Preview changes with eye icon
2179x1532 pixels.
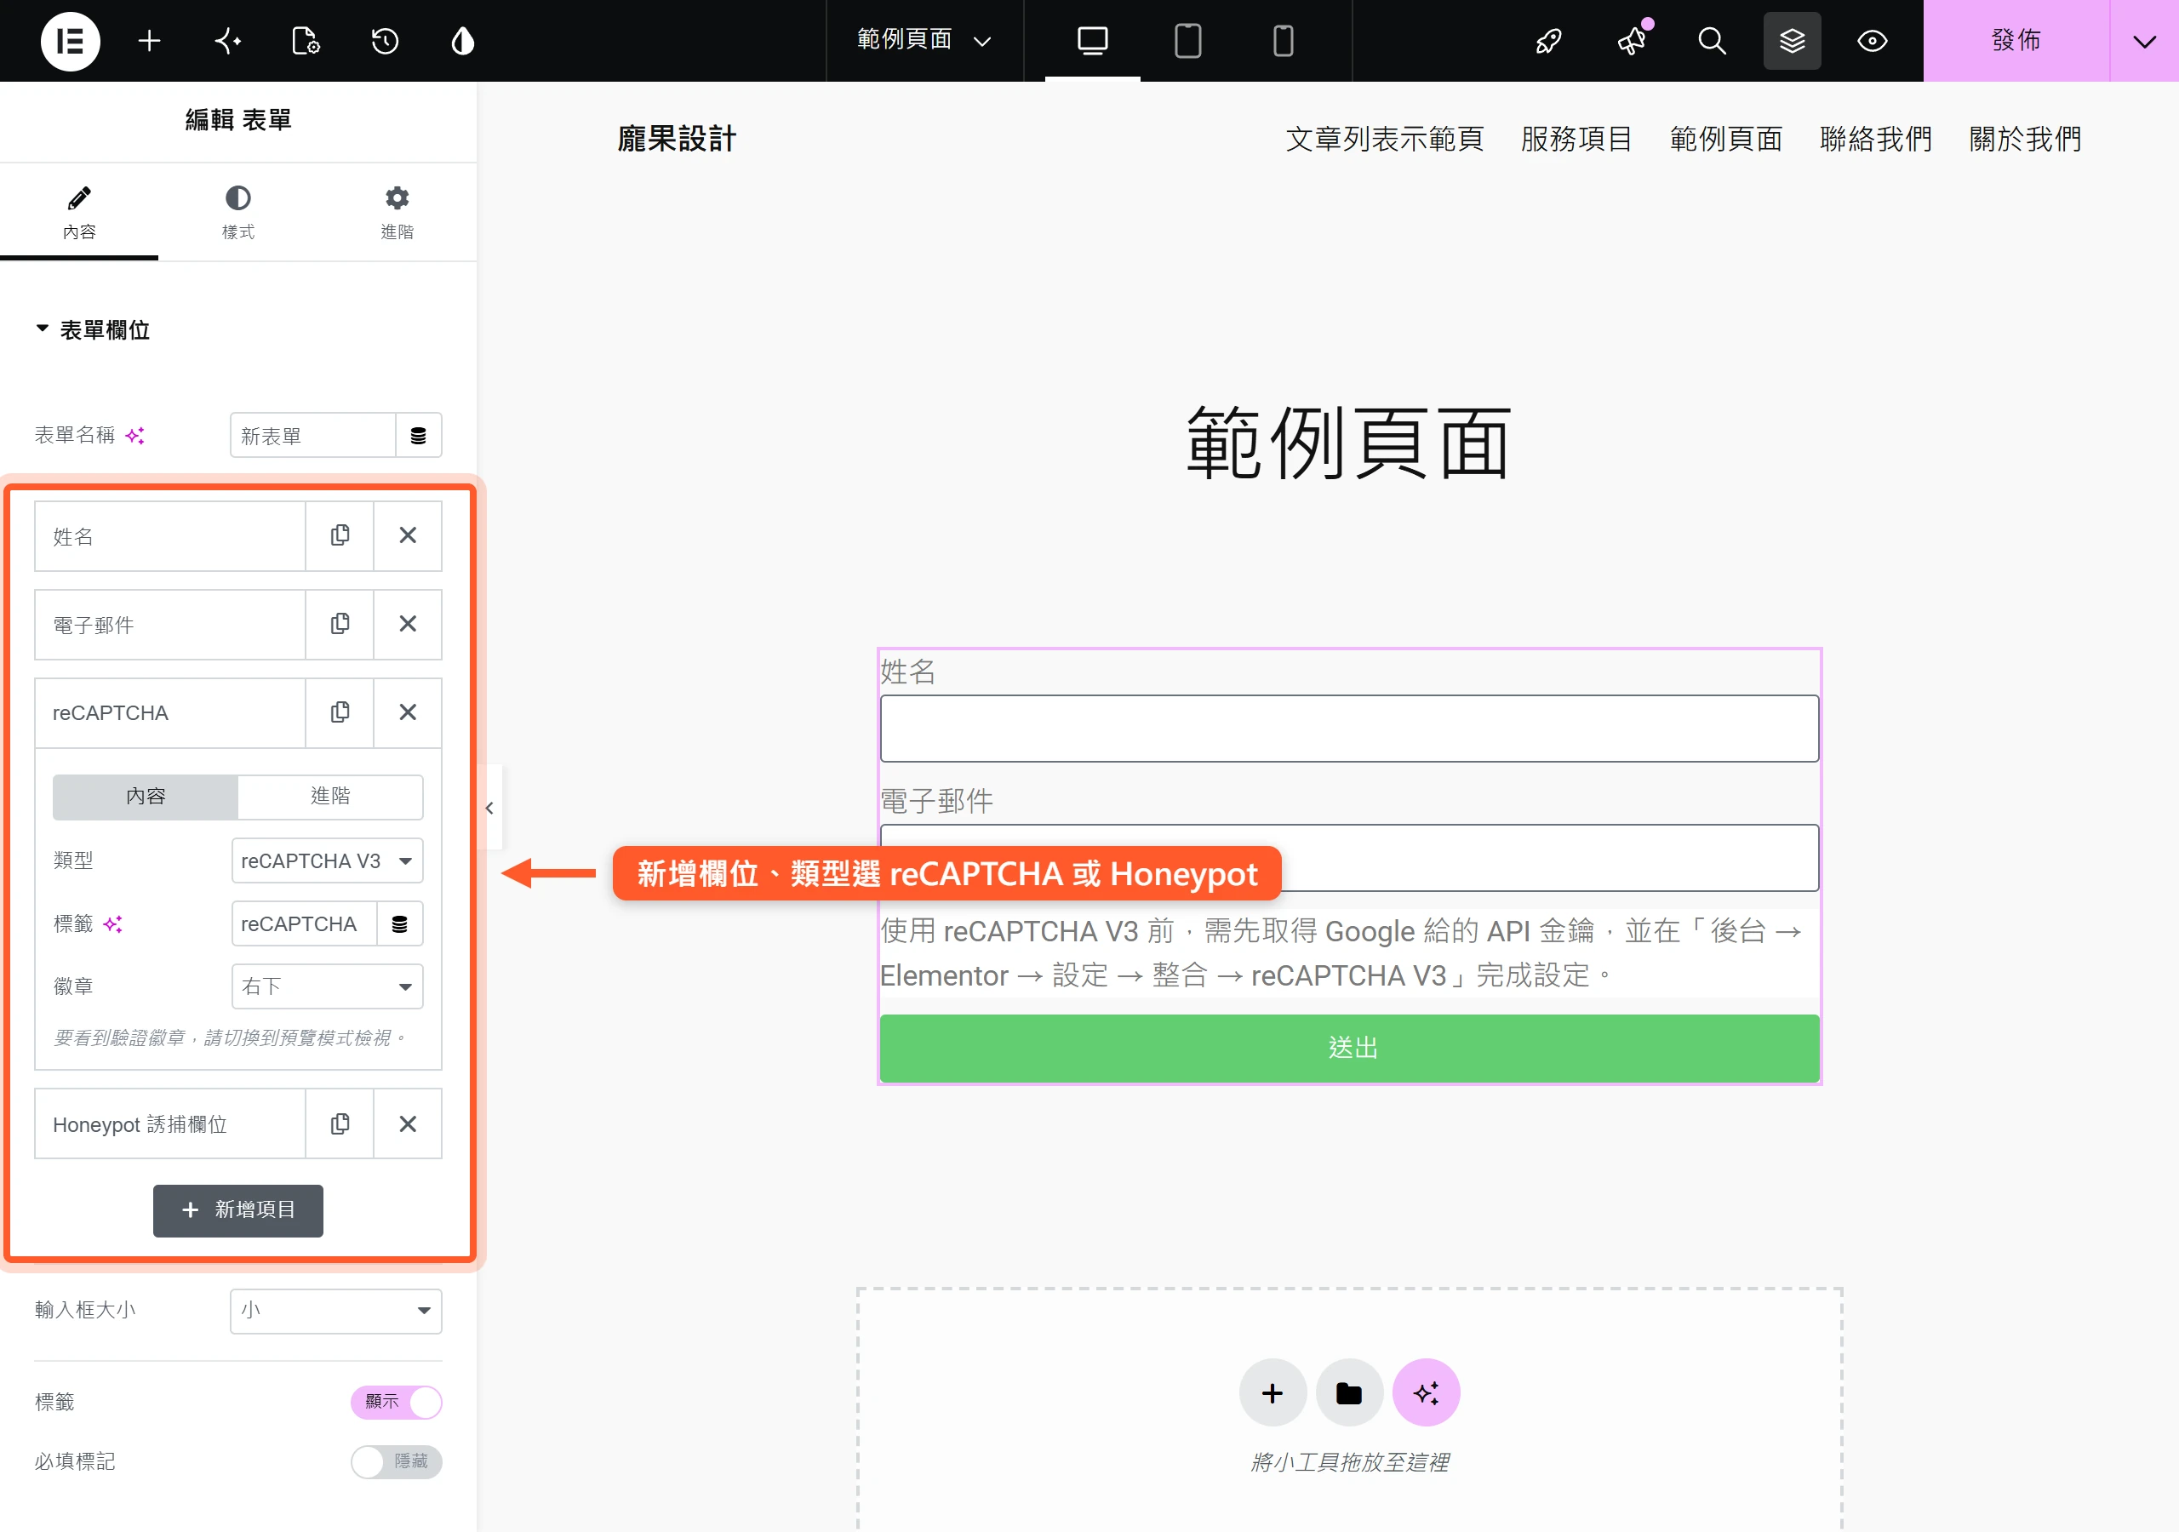point(1872,41)
